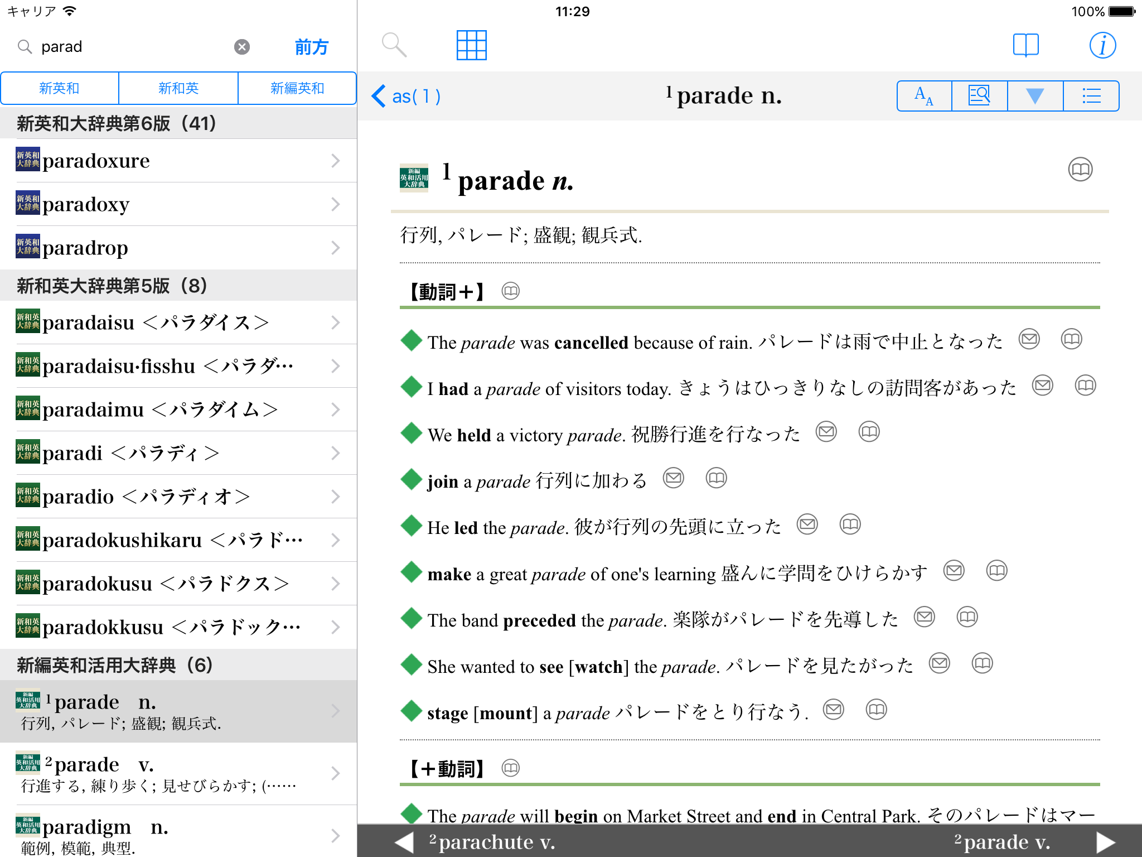Switch to the 新編英和 tab
This screenshot has width=1142, height=857.
[x=297, y=88]
